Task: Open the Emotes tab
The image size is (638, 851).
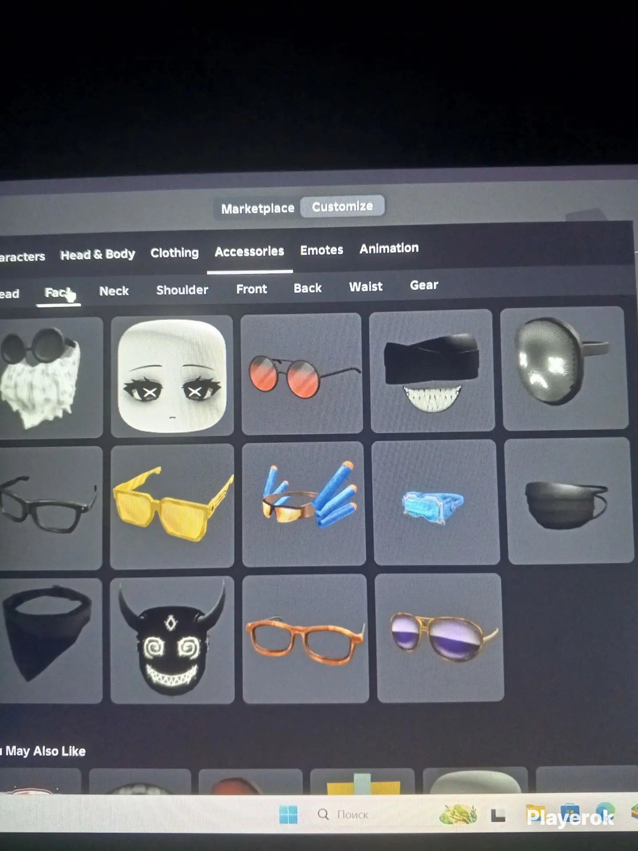Action: (322, 250)
